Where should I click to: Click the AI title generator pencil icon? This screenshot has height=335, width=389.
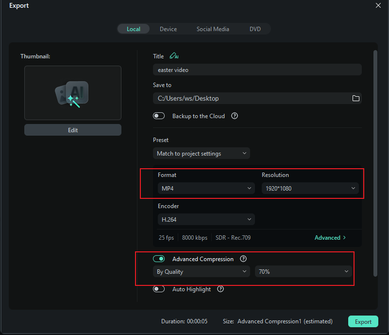(x=174, y=56)
